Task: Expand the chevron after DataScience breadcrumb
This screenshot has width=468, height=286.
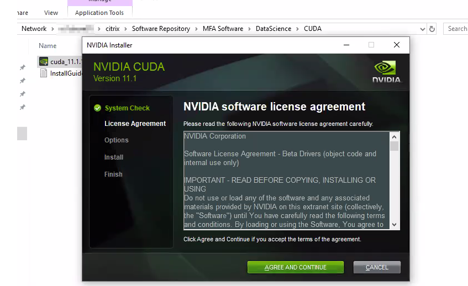Action: point(298,29)
